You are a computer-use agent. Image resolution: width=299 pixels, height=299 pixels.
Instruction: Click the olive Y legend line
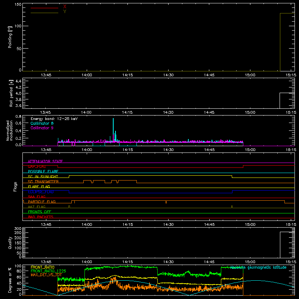(x=44, y=13)
